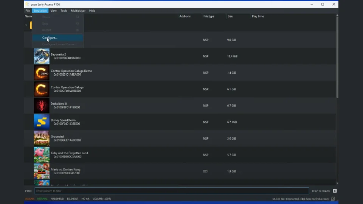The height and width of the screenshot is (204, 363).
Task: Click the '6.7 MiB' size of Disney SpeedStorm
Action: (232, 122)
